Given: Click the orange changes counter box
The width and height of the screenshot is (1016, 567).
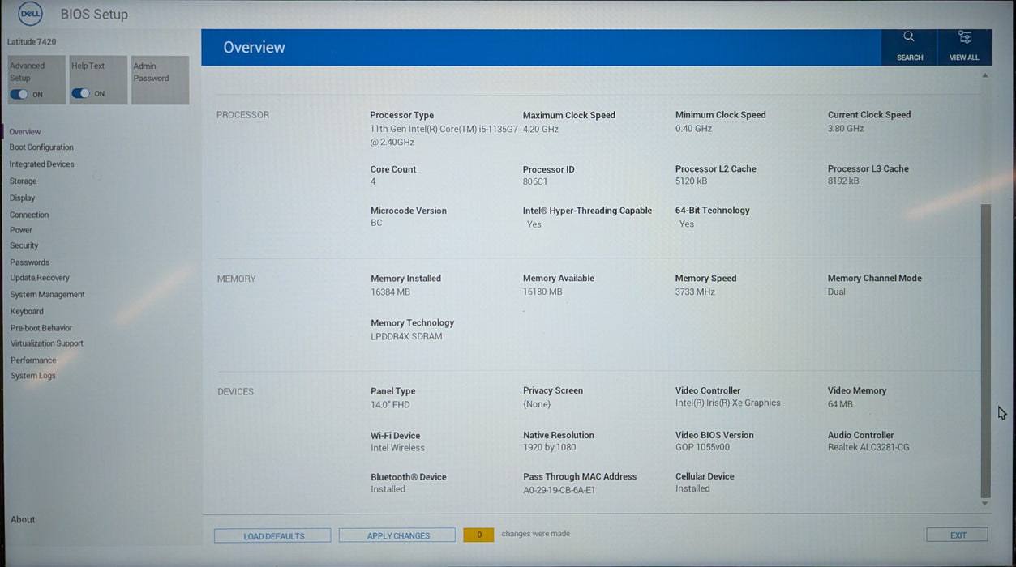Looking at the screenshot, I should (x=478, y=535).
